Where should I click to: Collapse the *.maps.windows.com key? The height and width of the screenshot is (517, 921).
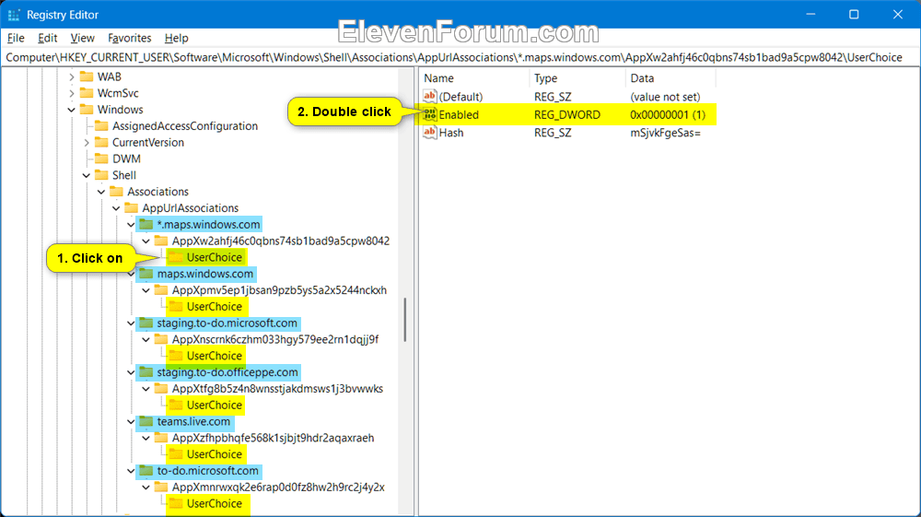pos(131,225)
